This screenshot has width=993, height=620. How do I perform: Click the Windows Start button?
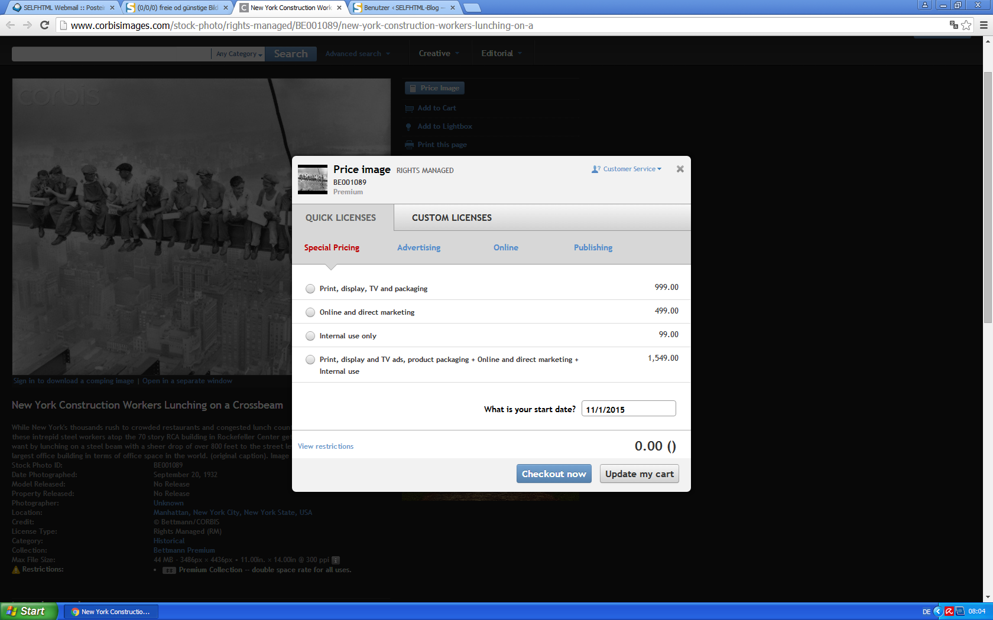[x=29, y=611]
